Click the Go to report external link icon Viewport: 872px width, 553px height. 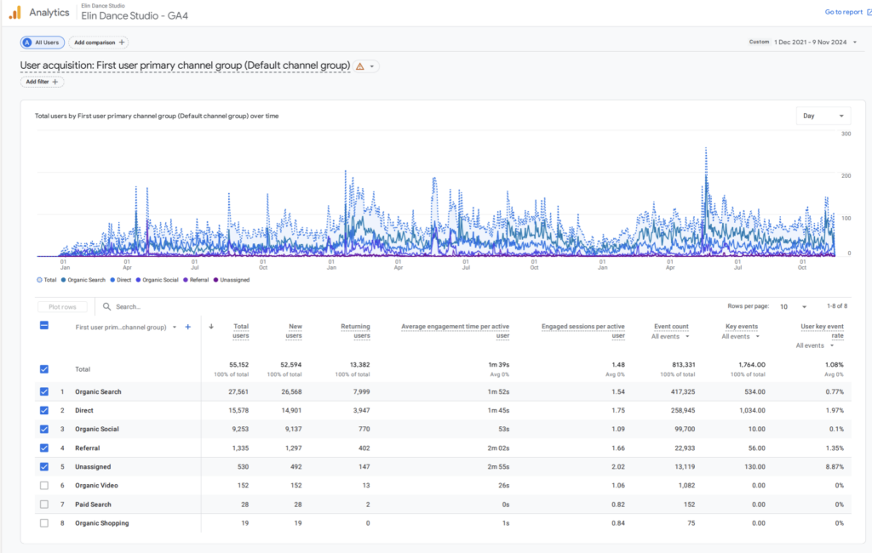coord(869,12)
